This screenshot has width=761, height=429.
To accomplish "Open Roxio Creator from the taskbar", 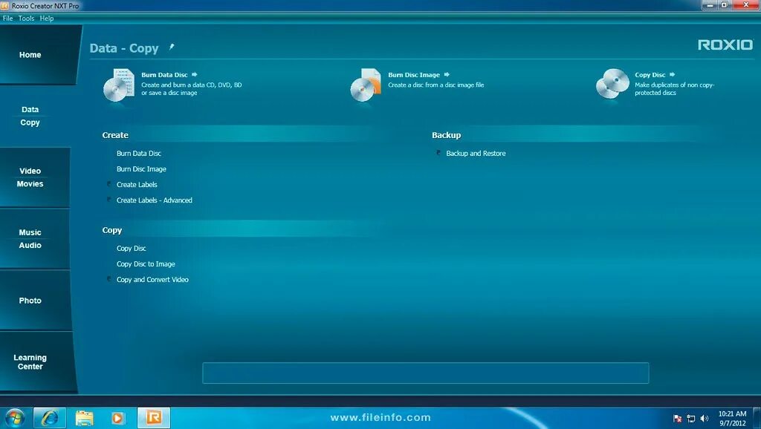I will (152, 417).
